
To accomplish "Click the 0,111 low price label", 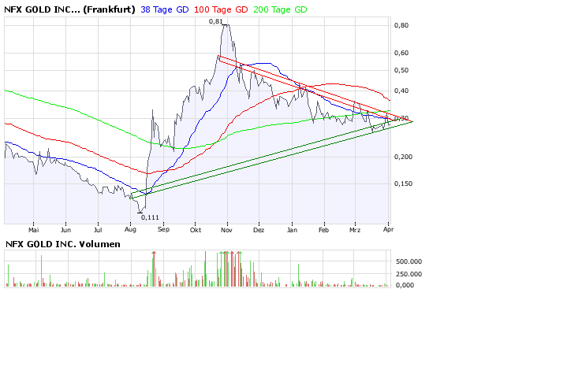I will (148, 217).
